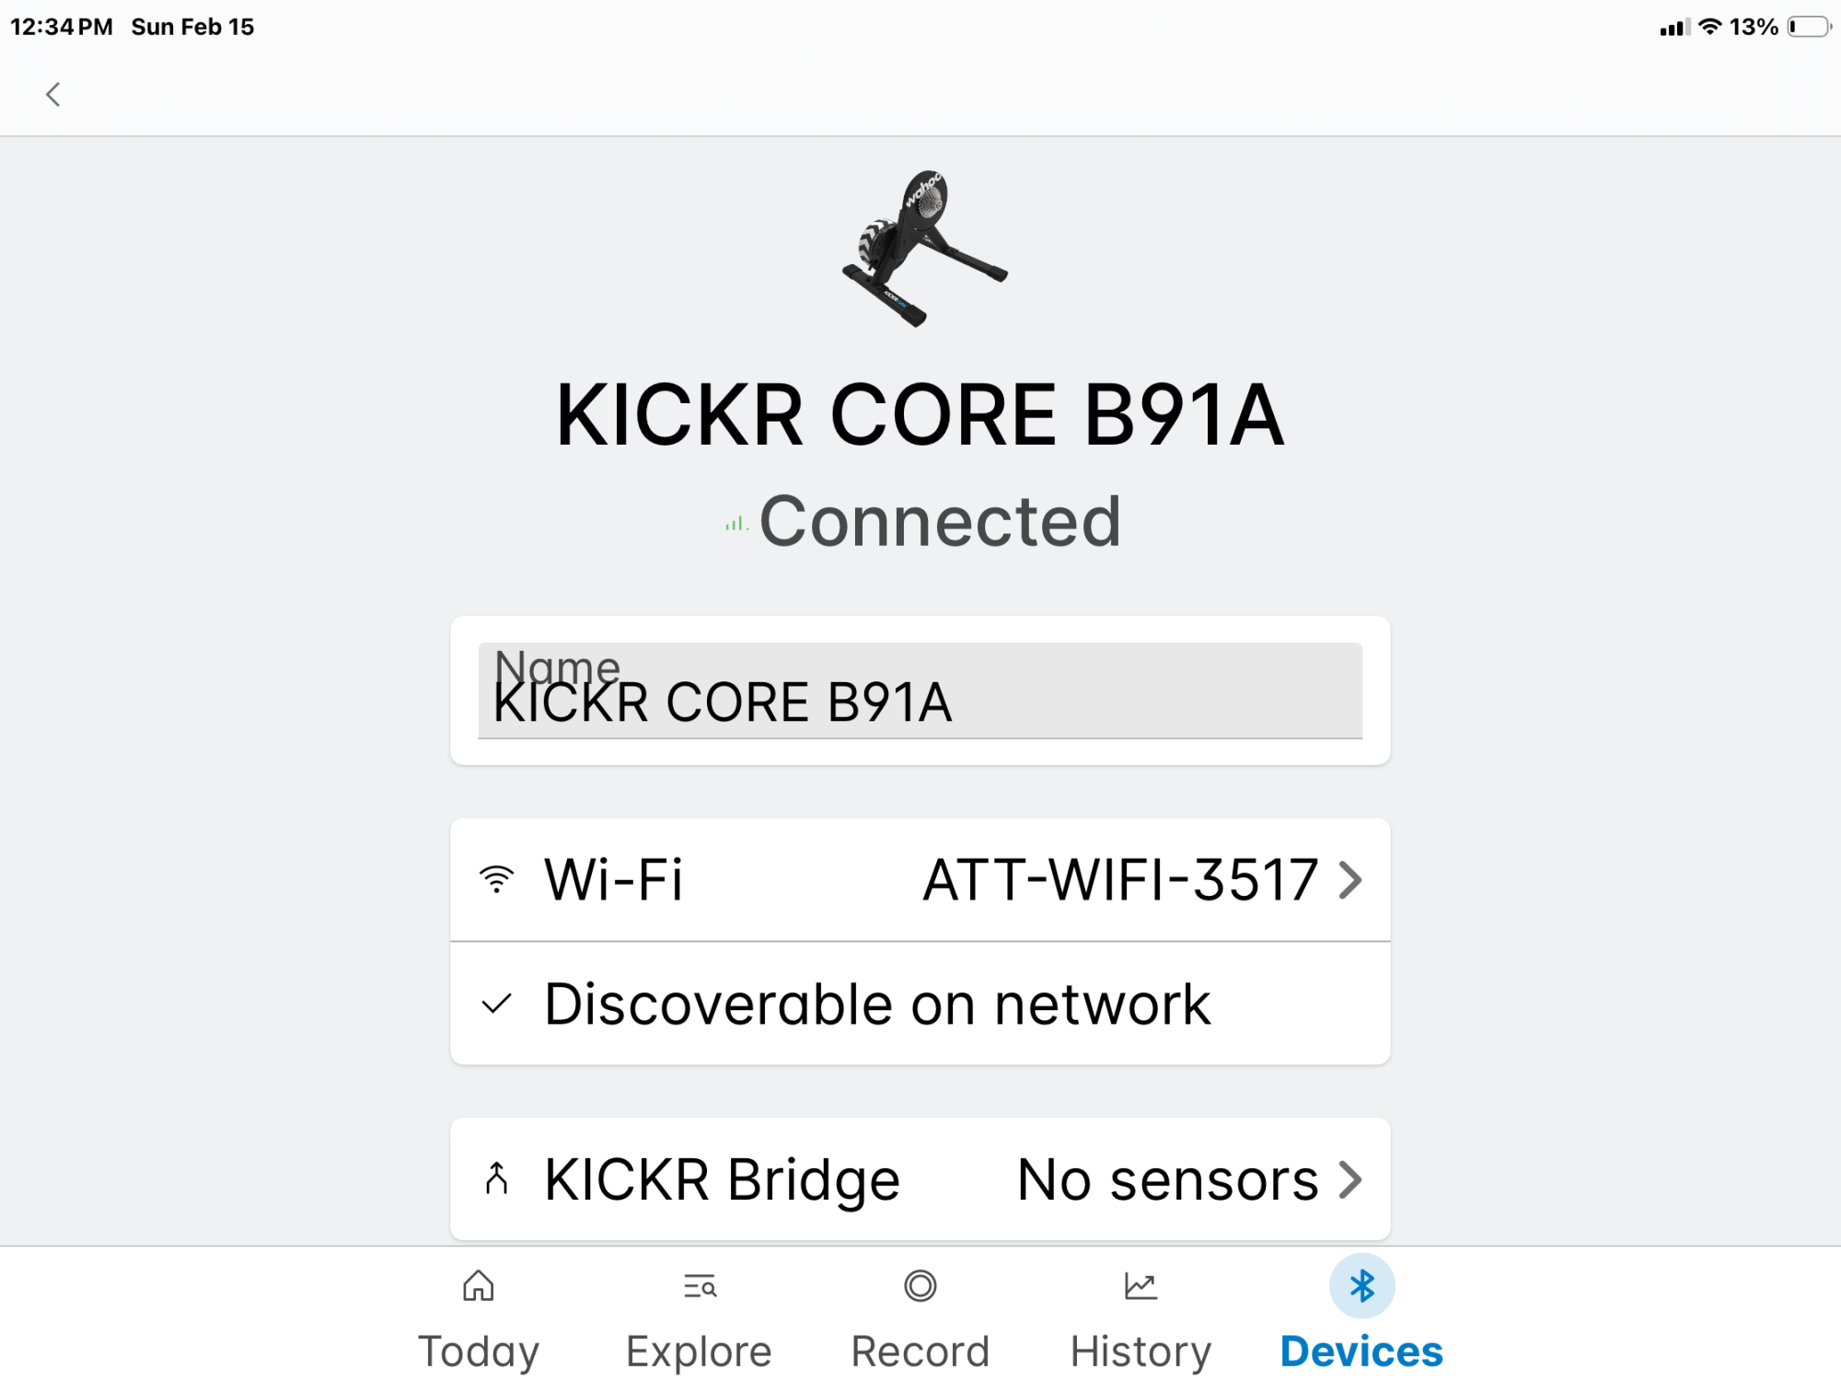Open ATT-WIFI-3517 network selection

(x=1120, y=879)
